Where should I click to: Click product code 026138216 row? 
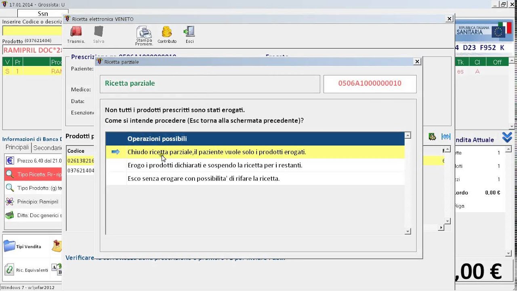[x=80, y=160]
